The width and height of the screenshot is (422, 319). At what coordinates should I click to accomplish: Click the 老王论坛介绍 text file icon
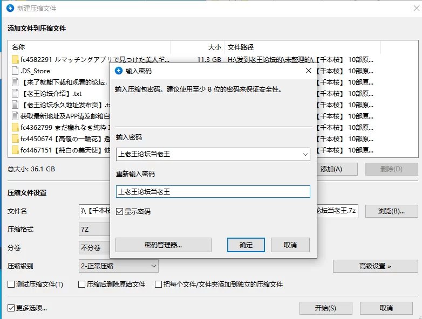pos(15,93)
